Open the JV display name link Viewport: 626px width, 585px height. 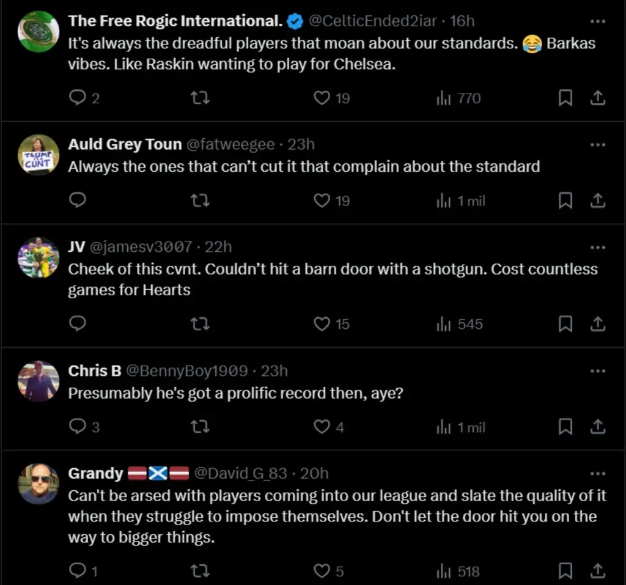click(76, 248)
